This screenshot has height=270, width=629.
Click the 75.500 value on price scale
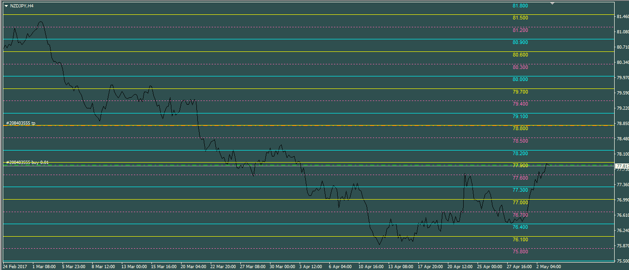(x=622, y=261)
